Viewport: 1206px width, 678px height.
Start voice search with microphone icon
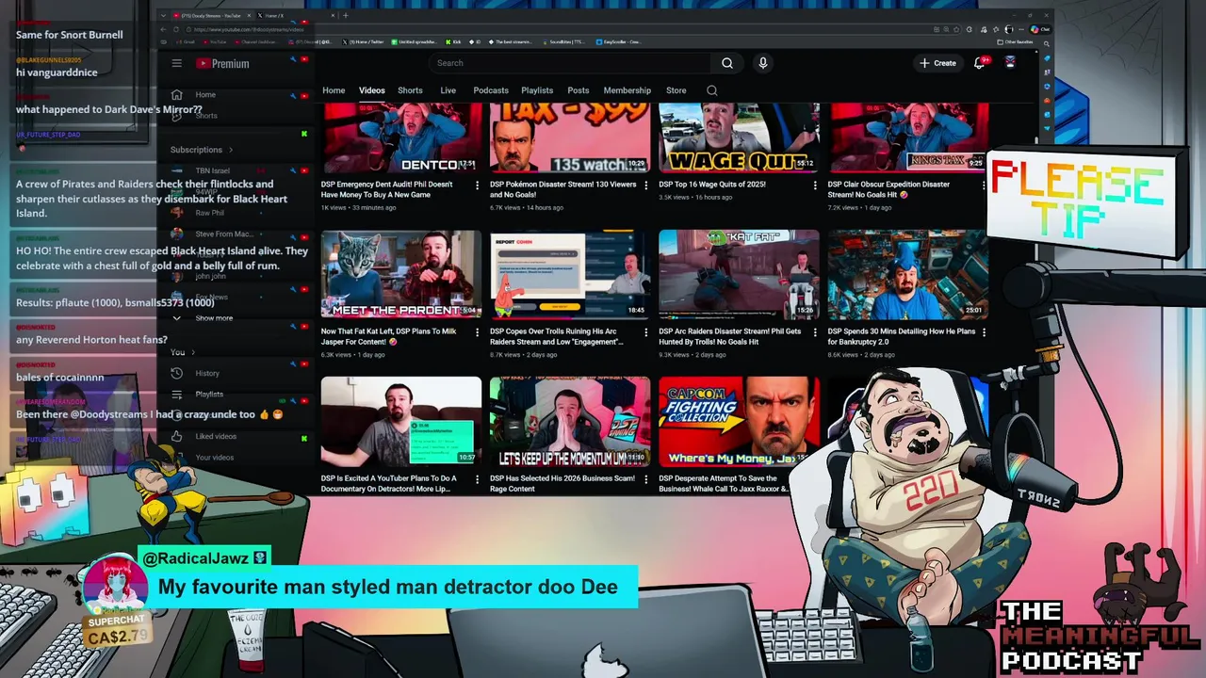pos(762,63)
